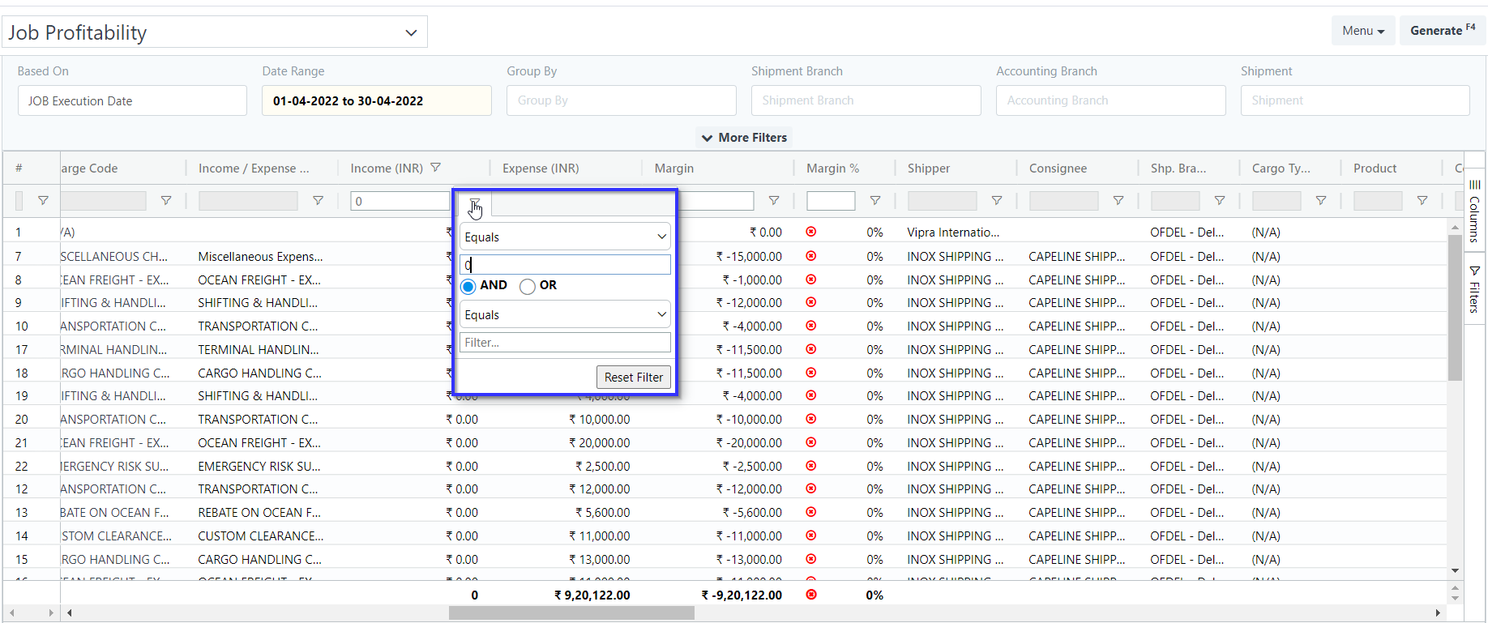Select the AND radio button
This screenshot has height=623, width=1488.
(x=468, y=286)
